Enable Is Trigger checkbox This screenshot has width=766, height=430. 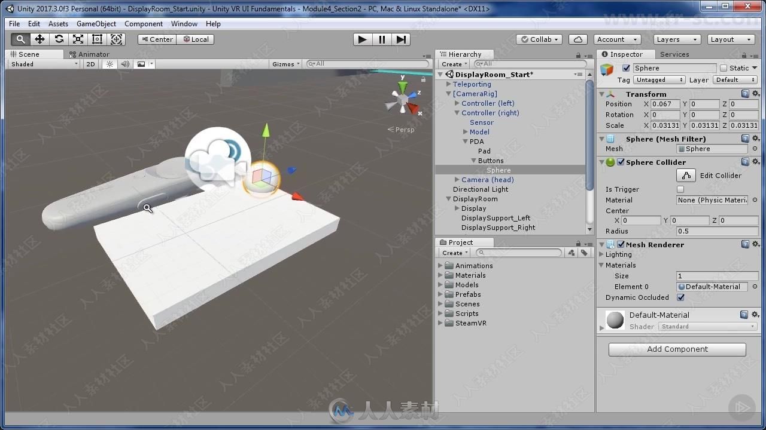pyautogui.click(x=680, y=189)
